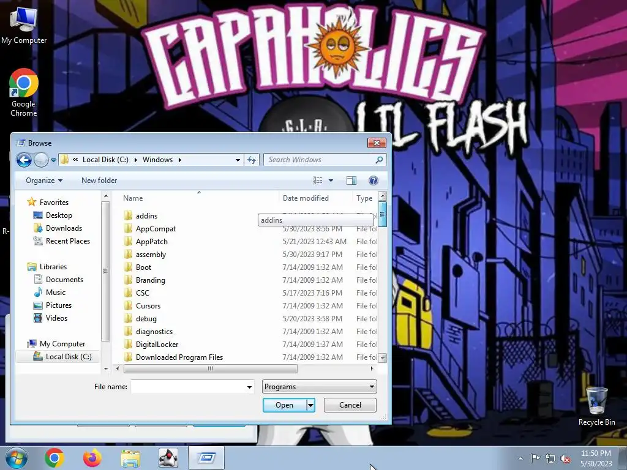Launch Google Chrome from the taskbar
The height and width of the screenshot is (470, 627).
pyautogui.click(x=54, y=458)
